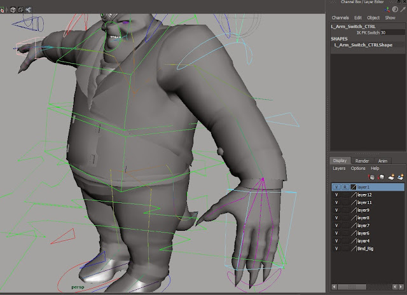This screenshot has height=295, width=407.
Task: Switch to the Anim layers tab
Action: coord(383,161)
